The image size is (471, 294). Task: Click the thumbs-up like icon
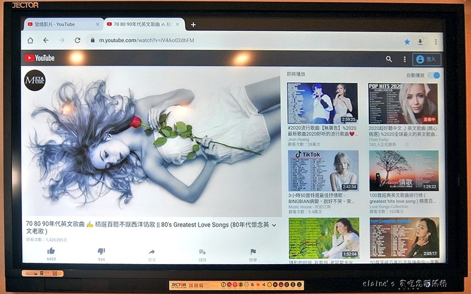(51, 251)
